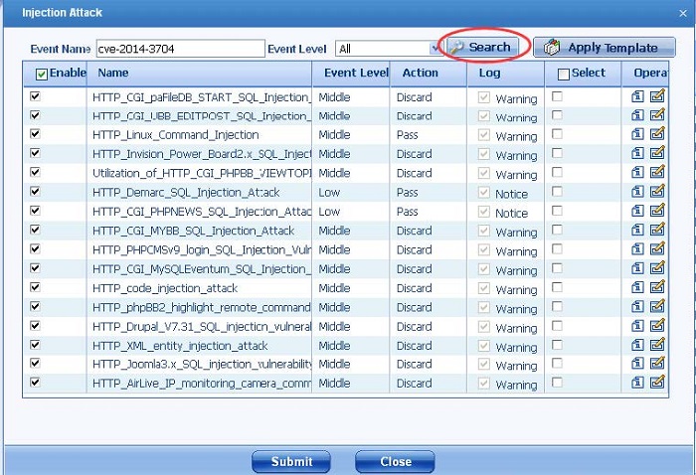696x475 pixels.
Task: Edit icon for HTTP_Linux_Command_Injection row
Action: pos(657,133)
